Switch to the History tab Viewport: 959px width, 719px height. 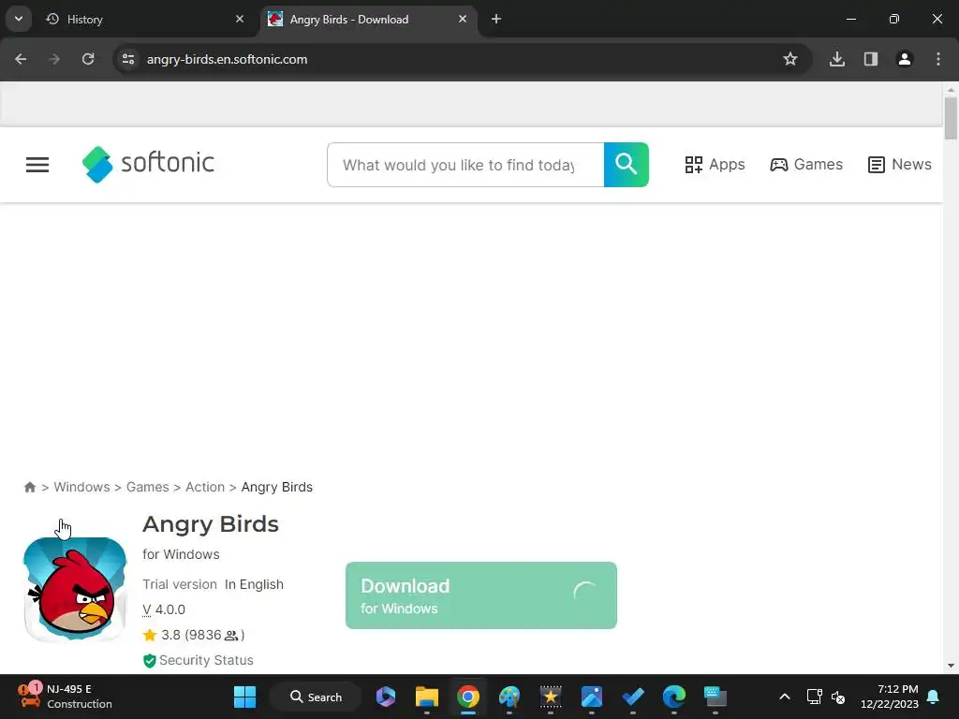[x=145, y=20]
